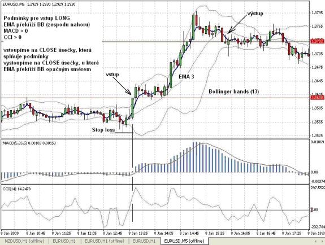This screenshot has height=245, width=325.
Task: Switch to the EURUSD,H1 (offline) chart tab
Action: click(x=104, y=241)
